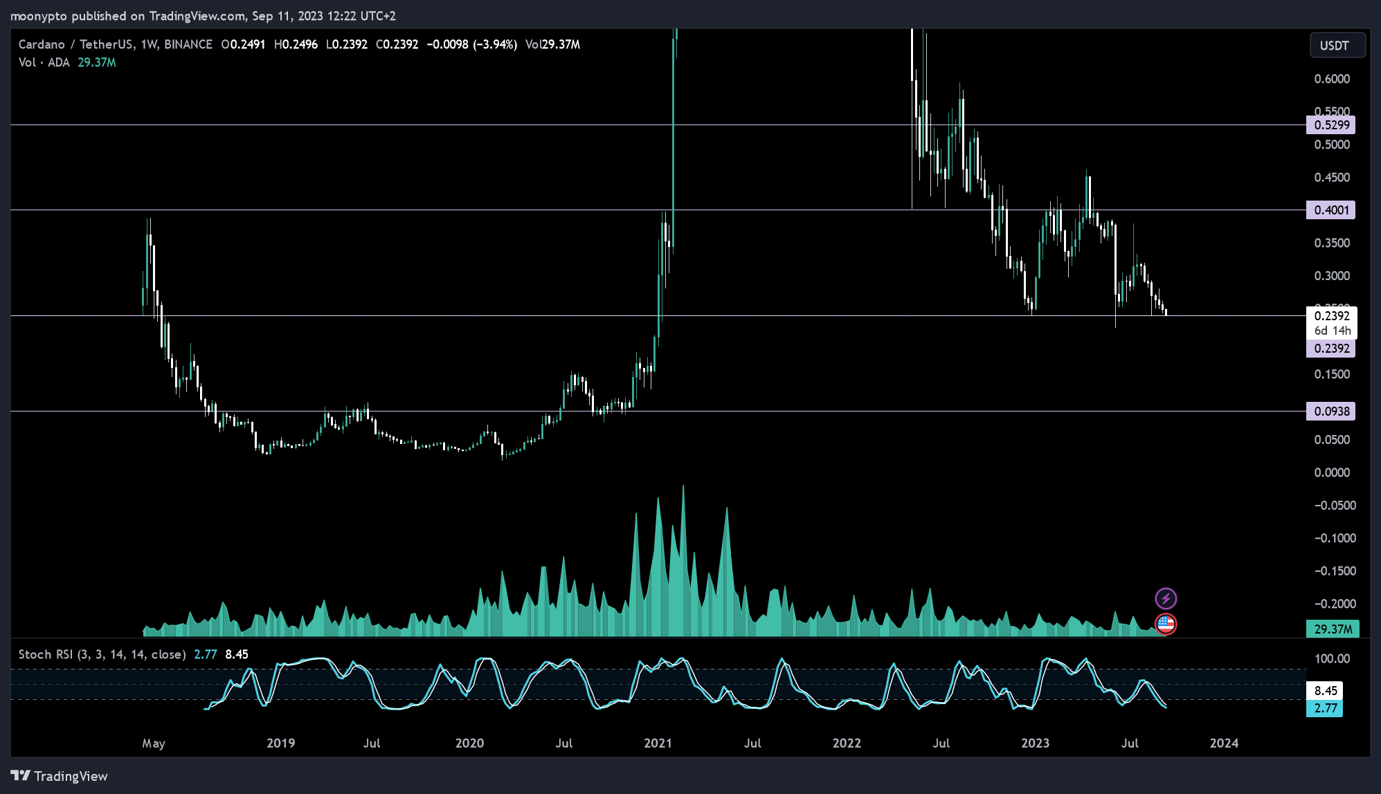Screen dimensions: 1381x794
Task: Click the 2020 label on time axis
Action: pyautogui.click(x=469, y=743)
